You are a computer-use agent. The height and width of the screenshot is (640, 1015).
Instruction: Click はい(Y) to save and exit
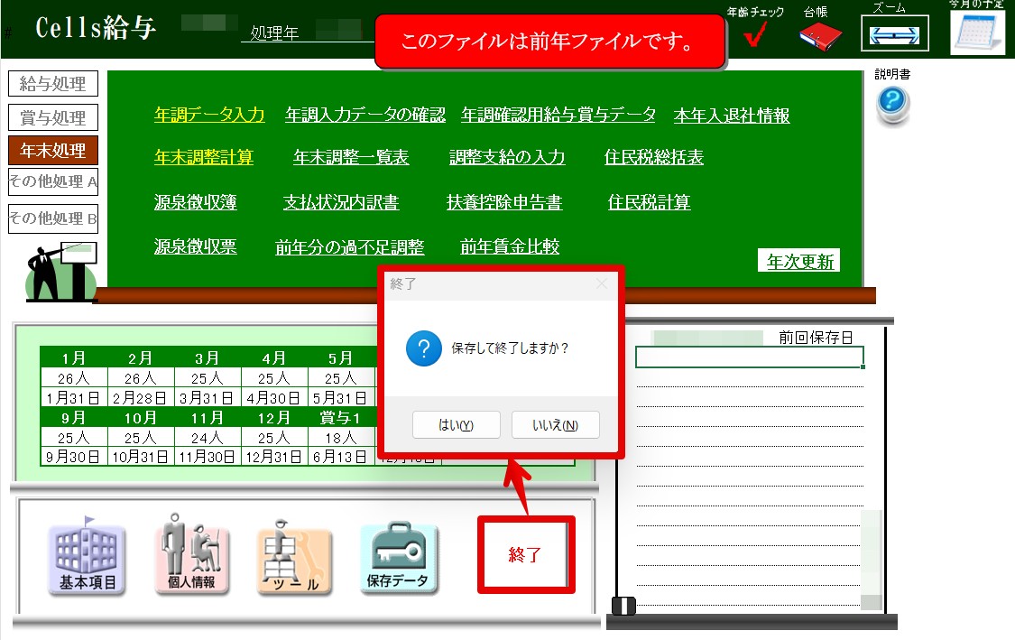tap(457, 425)
